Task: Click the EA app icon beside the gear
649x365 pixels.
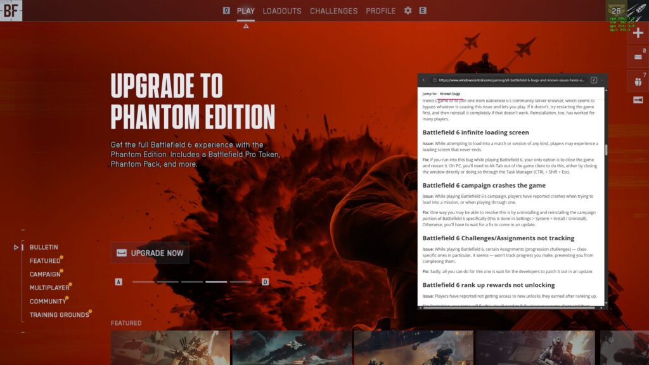Action: tap(421, 11)
